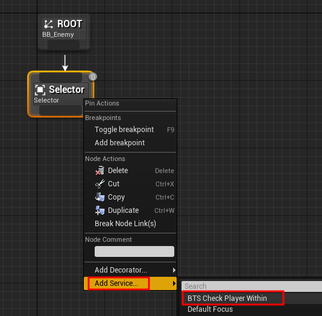Choose Add breakpoint menu entry
Viewport: 322px width, 316px height.
(130, 143)
